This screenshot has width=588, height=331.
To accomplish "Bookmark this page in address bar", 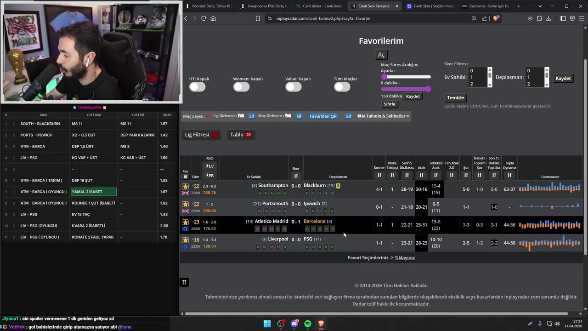I will (258, 18).
